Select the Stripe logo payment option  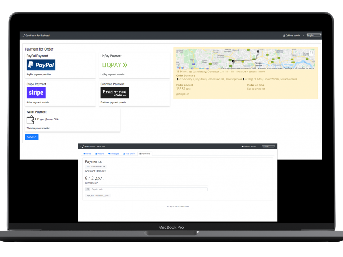pos(36,93)
